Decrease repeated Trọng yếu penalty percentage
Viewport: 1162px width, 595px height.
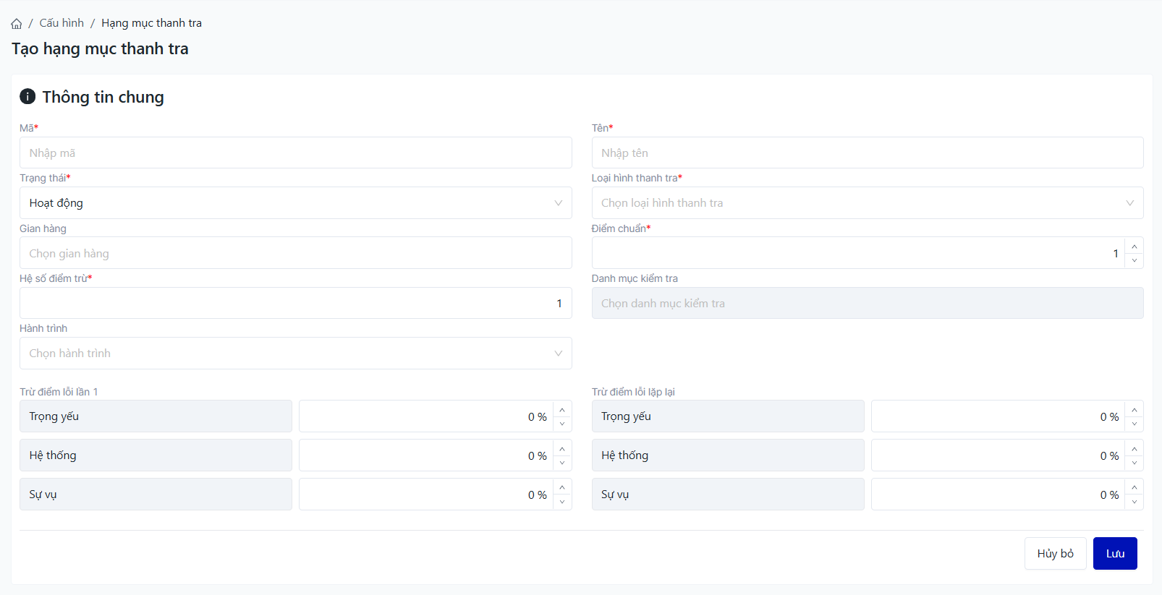pyautogui.click(x=1134, y=424)
